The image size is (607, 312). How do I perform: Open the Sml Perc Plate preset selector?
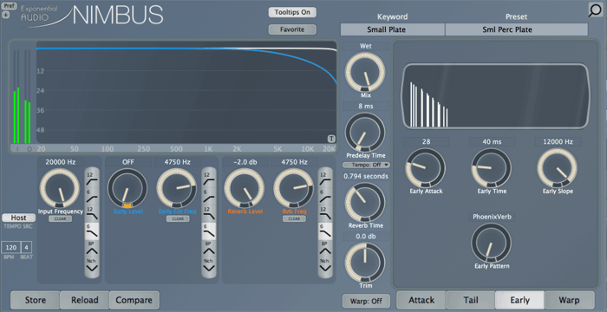coord(517,29)
